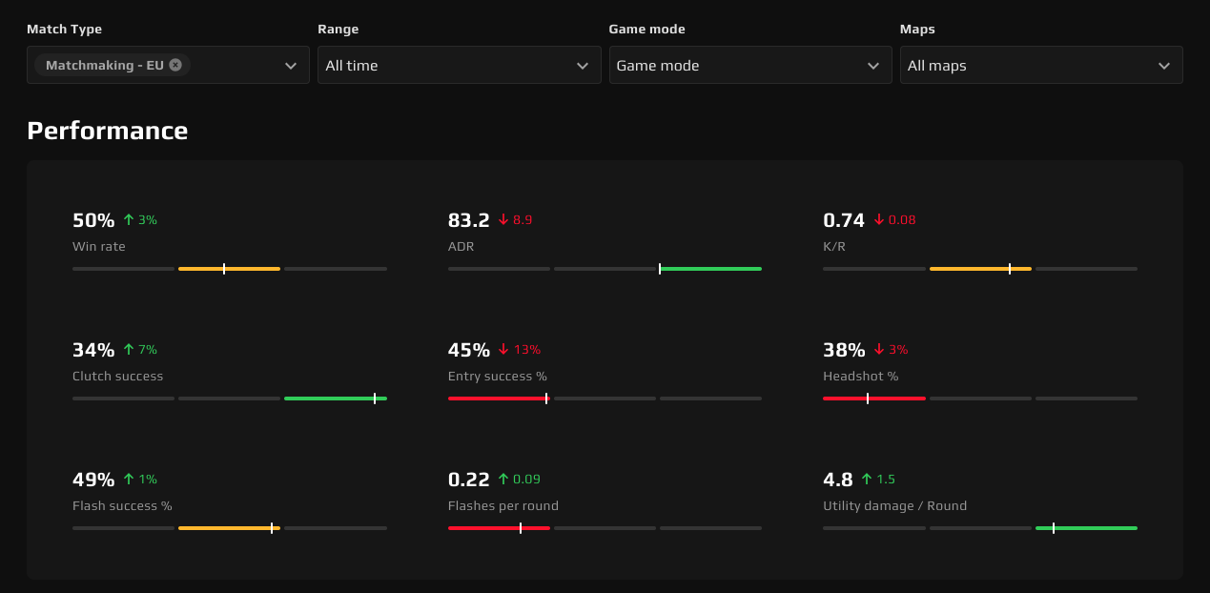Click the Performance section heading

(x=107, y=131)
